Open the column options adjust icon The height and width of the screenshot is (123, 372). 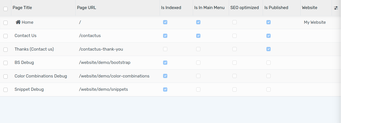[x=336, y=8]
